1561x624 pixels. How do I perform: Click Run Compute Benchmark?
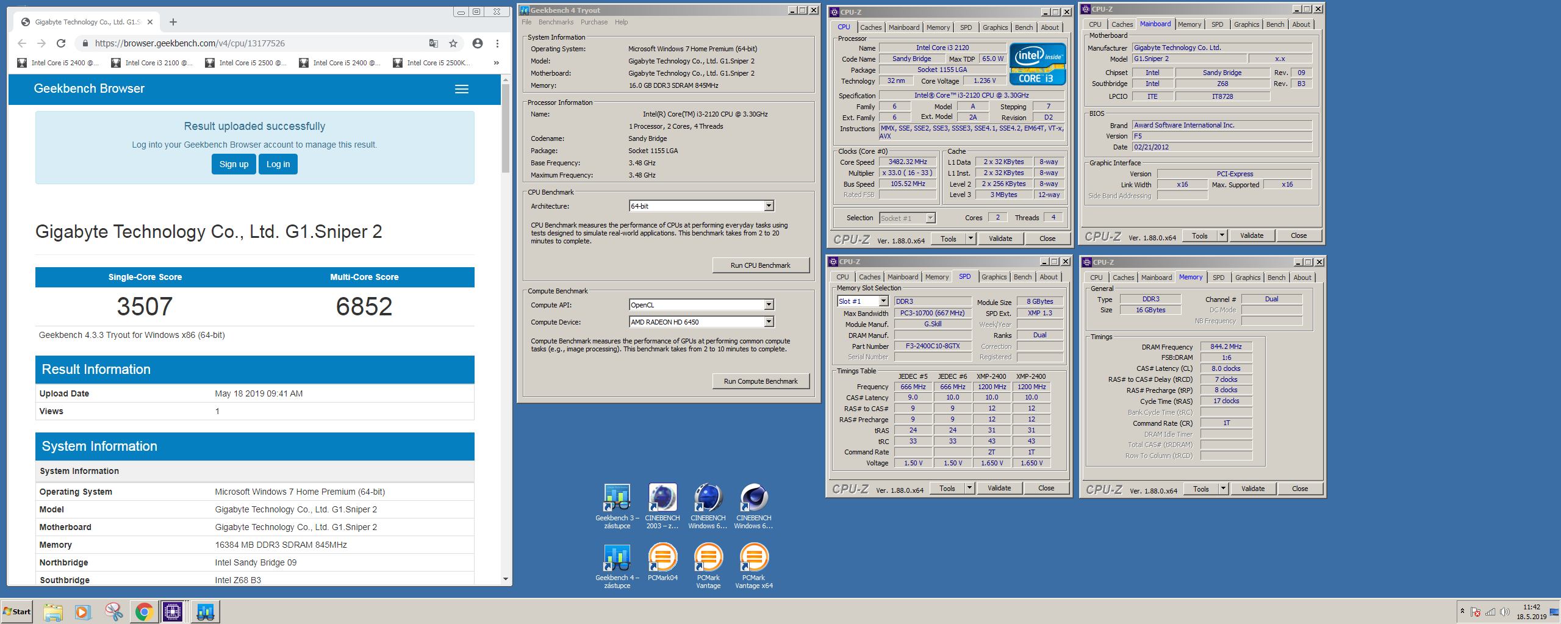761,381
